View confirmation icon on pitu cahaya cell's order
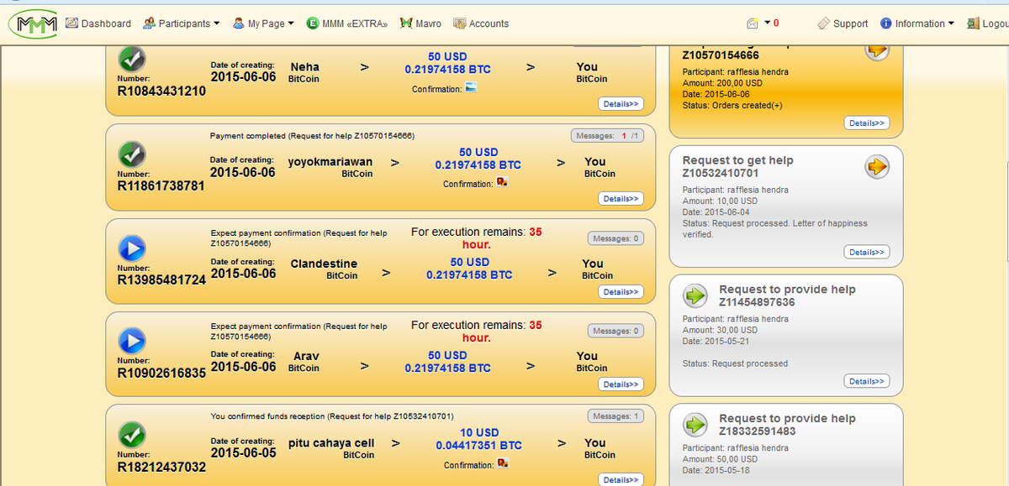The image size is (1009, 486). [502, 463]
